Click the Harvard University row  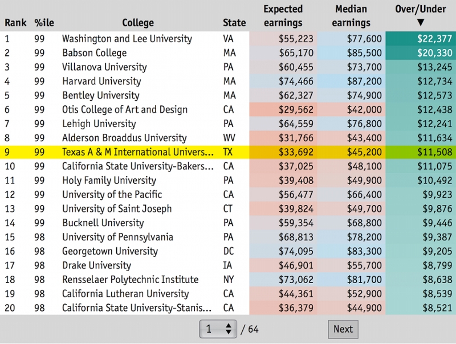point(101,81)
